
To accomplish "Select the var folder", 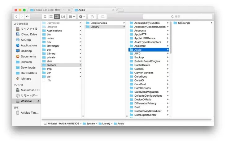I will point(62,77).
